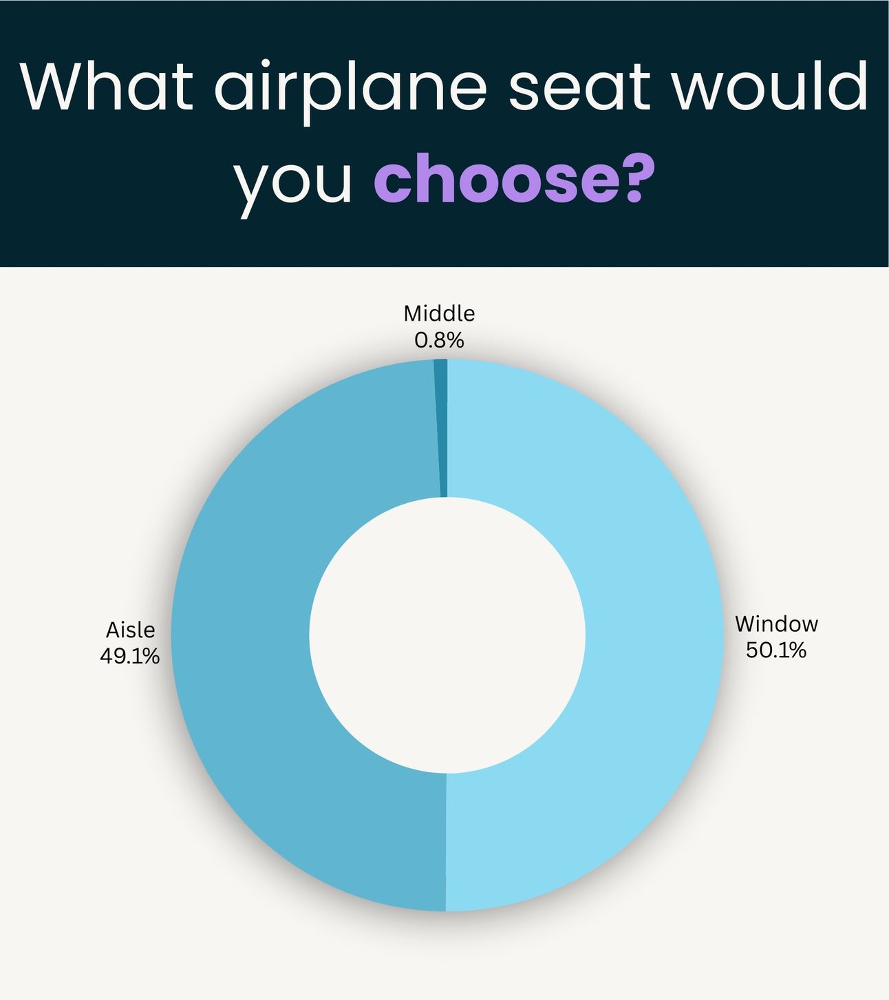Click the thin dark Middle sliver
This screenshot has width=889, height=1000.
(442, 428)
